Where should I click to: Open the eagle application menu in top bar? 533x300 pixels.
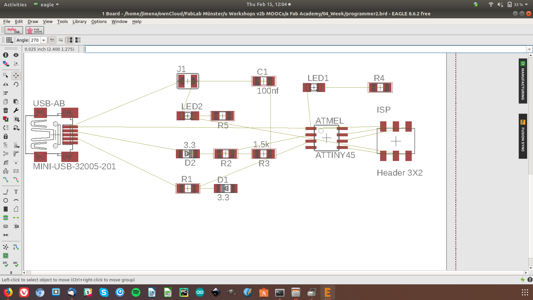click(46, 4)
